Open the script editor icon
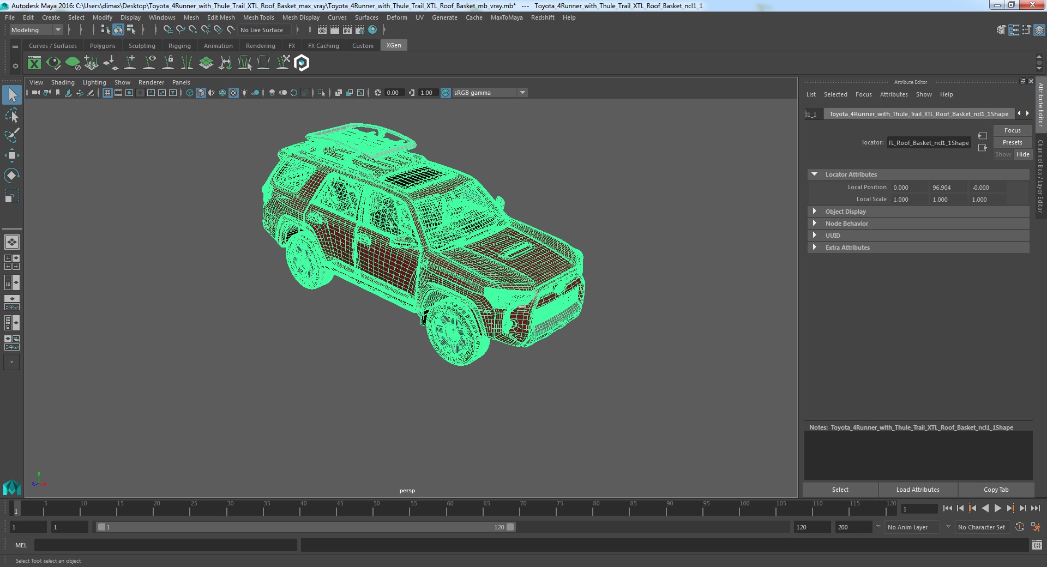The width and height of the screenshot is (1047, 567). (1037, 545)
